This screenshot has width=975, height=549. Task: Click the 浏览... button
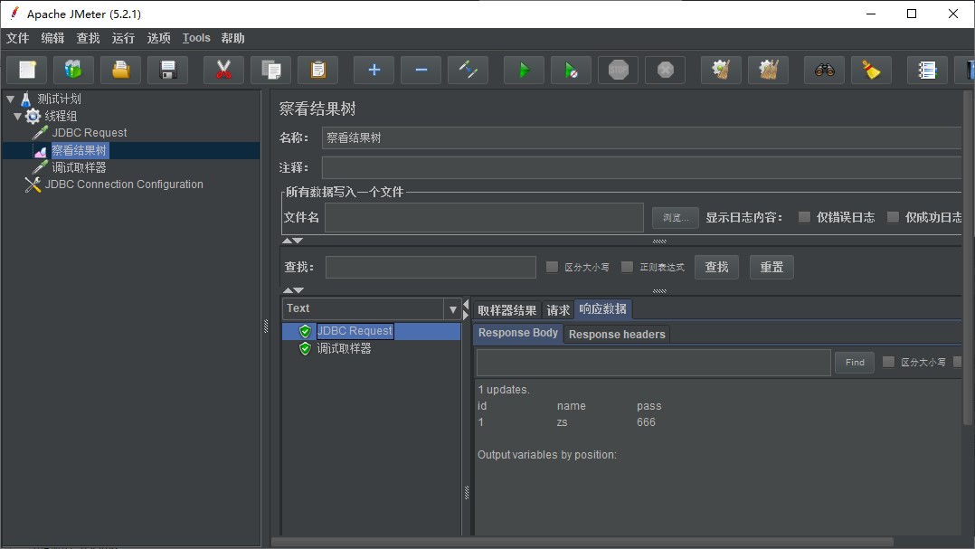coord(676,218)
